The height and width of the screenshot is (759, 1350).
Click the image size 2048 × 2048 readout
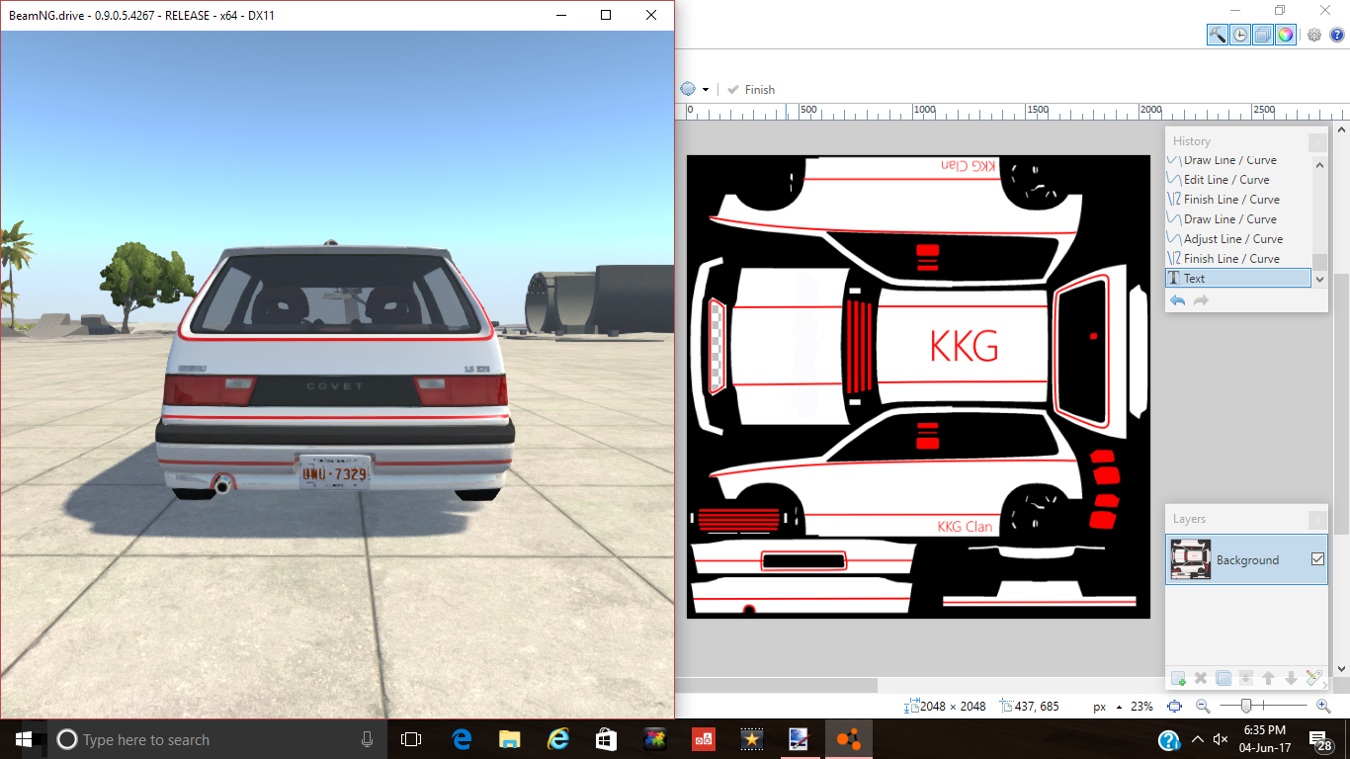pos(947,707)
